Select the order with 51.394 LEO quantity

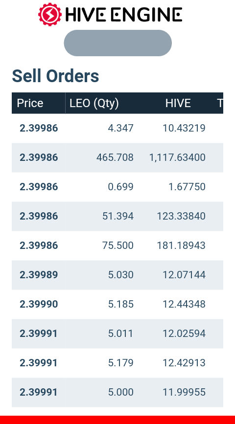(x=117, y=216)
